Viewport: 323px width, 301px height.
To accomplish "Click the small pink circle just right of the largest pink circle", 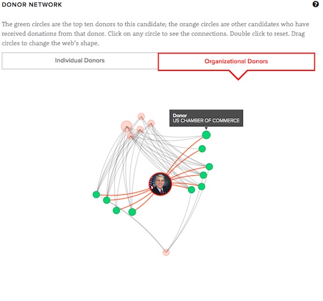I will [x=140, y=130].
